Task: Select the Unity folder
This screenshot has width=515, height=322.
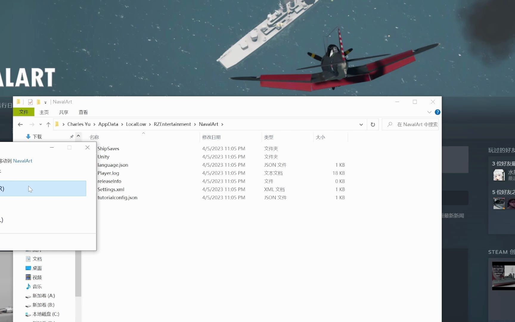Action: [x=103, y=157]
